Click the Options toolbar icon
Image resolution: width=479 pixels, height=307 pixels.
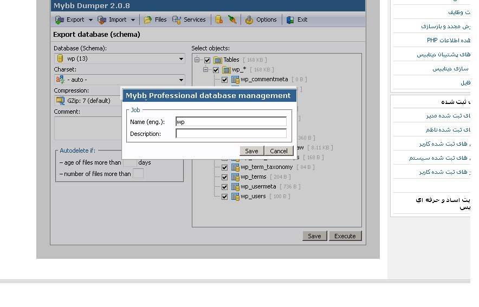(x=261, y=19)
